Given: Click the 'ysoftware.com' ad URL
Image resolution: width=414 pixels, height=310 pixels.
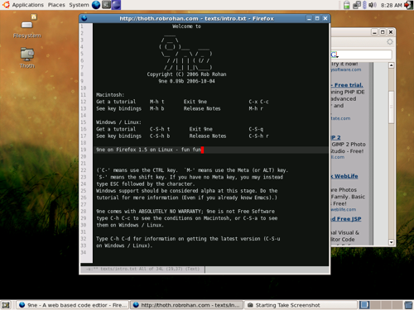Looking at the screenshot, I should pos(346,69).
